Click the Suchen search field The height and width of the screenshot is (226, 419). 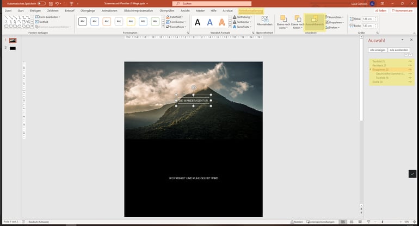click(x=212, y=3)
